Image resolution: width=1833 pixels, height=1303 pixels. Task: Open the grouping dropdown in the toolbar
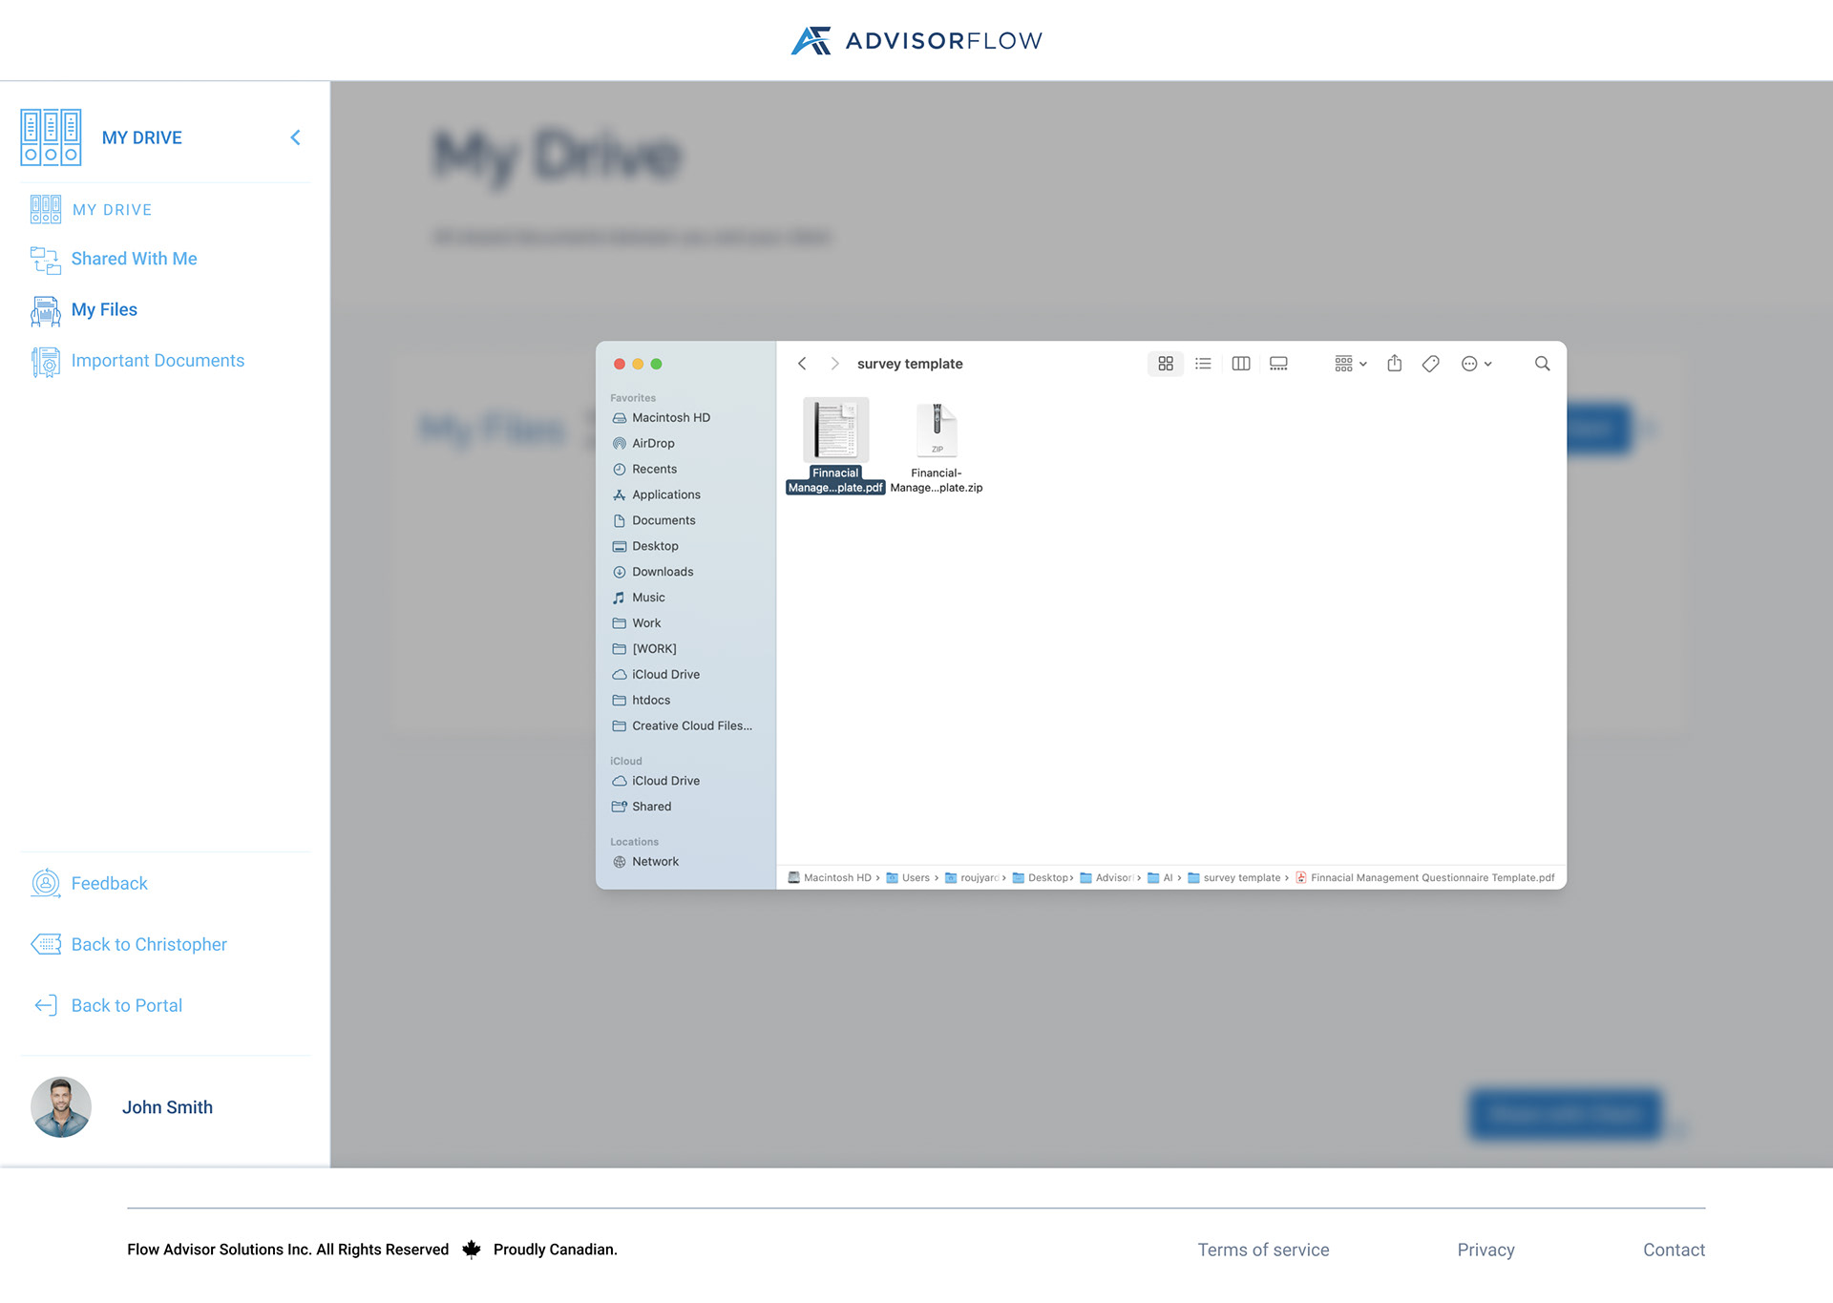pyautogui.click(x=1349, y=364)
